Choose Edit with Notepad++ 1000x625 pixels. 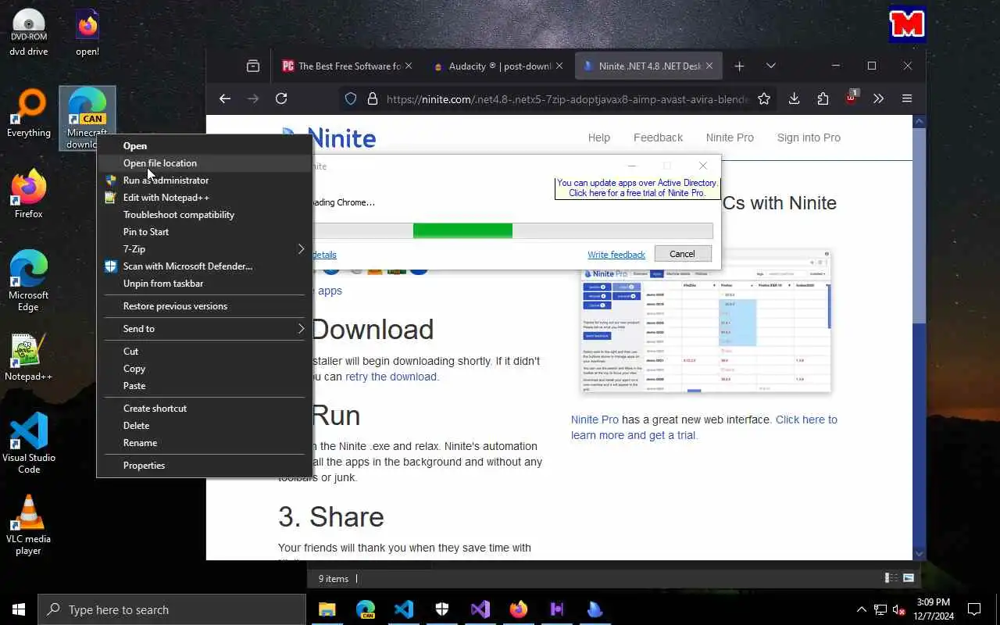click(205, 198)
